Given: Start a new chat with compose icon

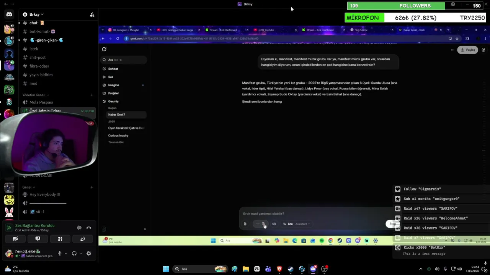Looking at the screenshot, I should [x=483, y=50].
